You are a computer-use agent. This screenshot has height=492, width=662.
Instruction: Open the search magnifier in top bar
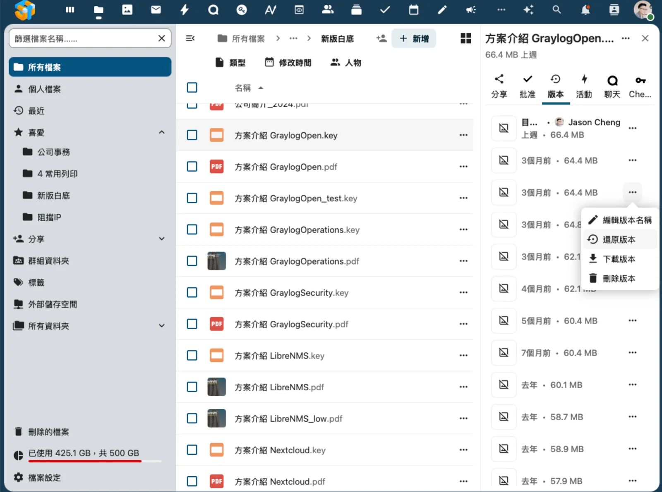pos(557,10)
